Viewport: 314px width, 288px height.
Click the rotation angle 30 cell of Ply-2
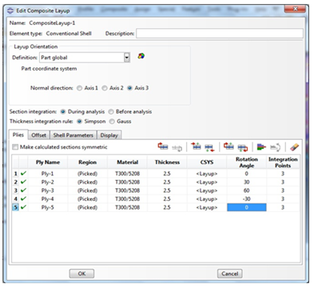pos(247,182)
